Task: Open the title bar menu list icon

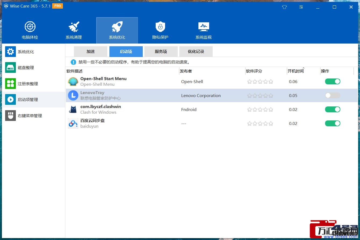Action: [301, 7]
